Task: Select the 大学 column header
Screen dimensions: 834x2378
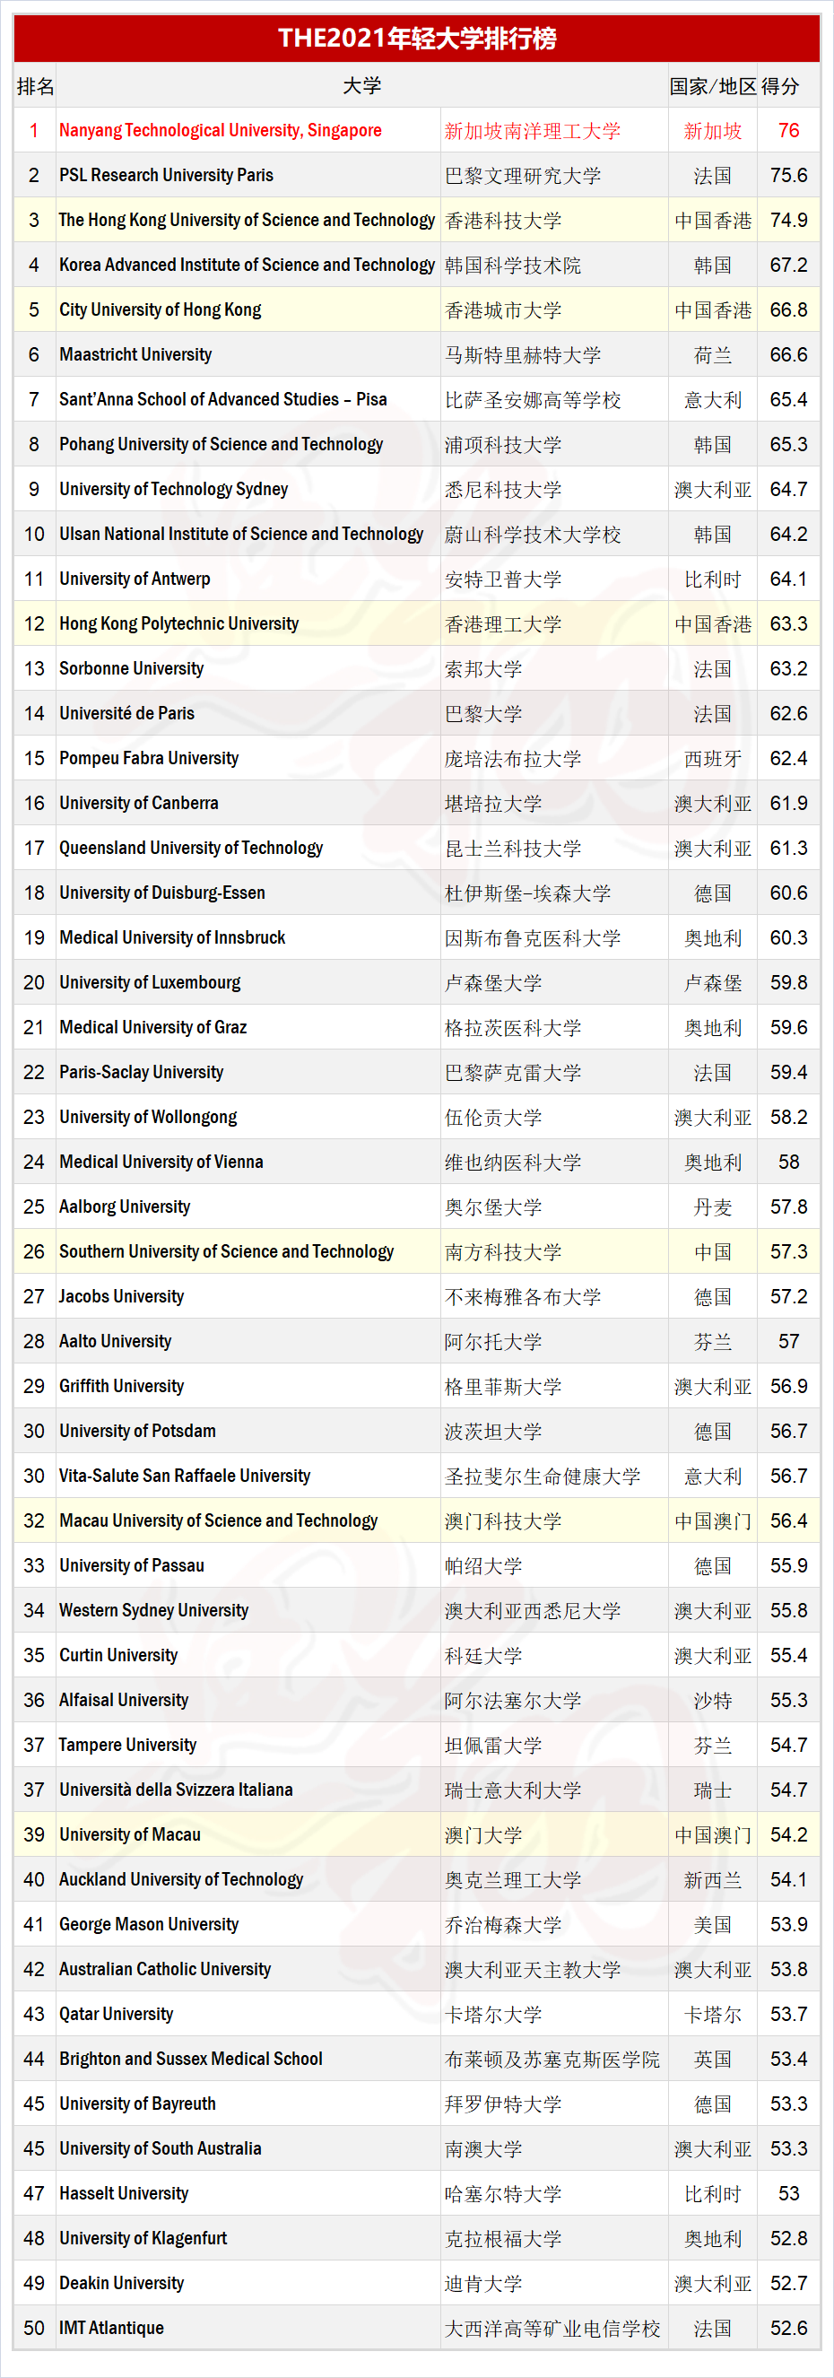Action: 361,86
